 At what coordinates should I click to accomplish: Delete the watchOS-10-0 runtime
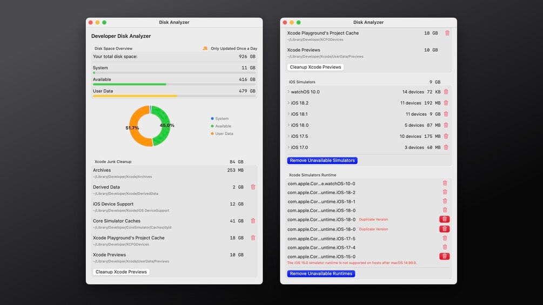[445, 183]
